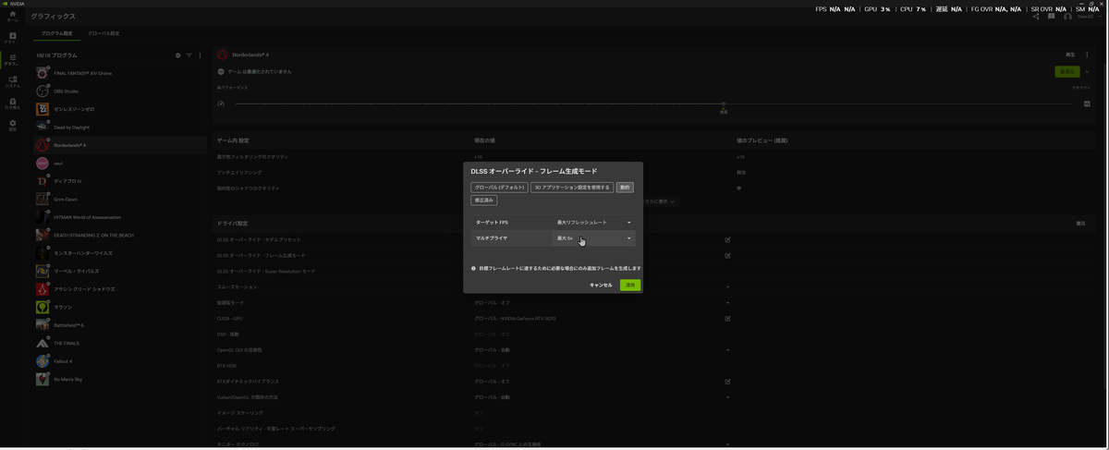Click the キャンセル button in the dialog

(x=601, y=286)
